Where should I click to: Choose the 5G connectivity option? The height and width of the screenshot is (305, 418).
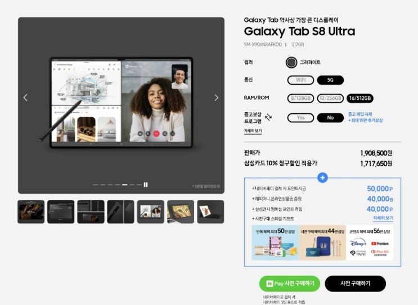[x=330, y=80]
